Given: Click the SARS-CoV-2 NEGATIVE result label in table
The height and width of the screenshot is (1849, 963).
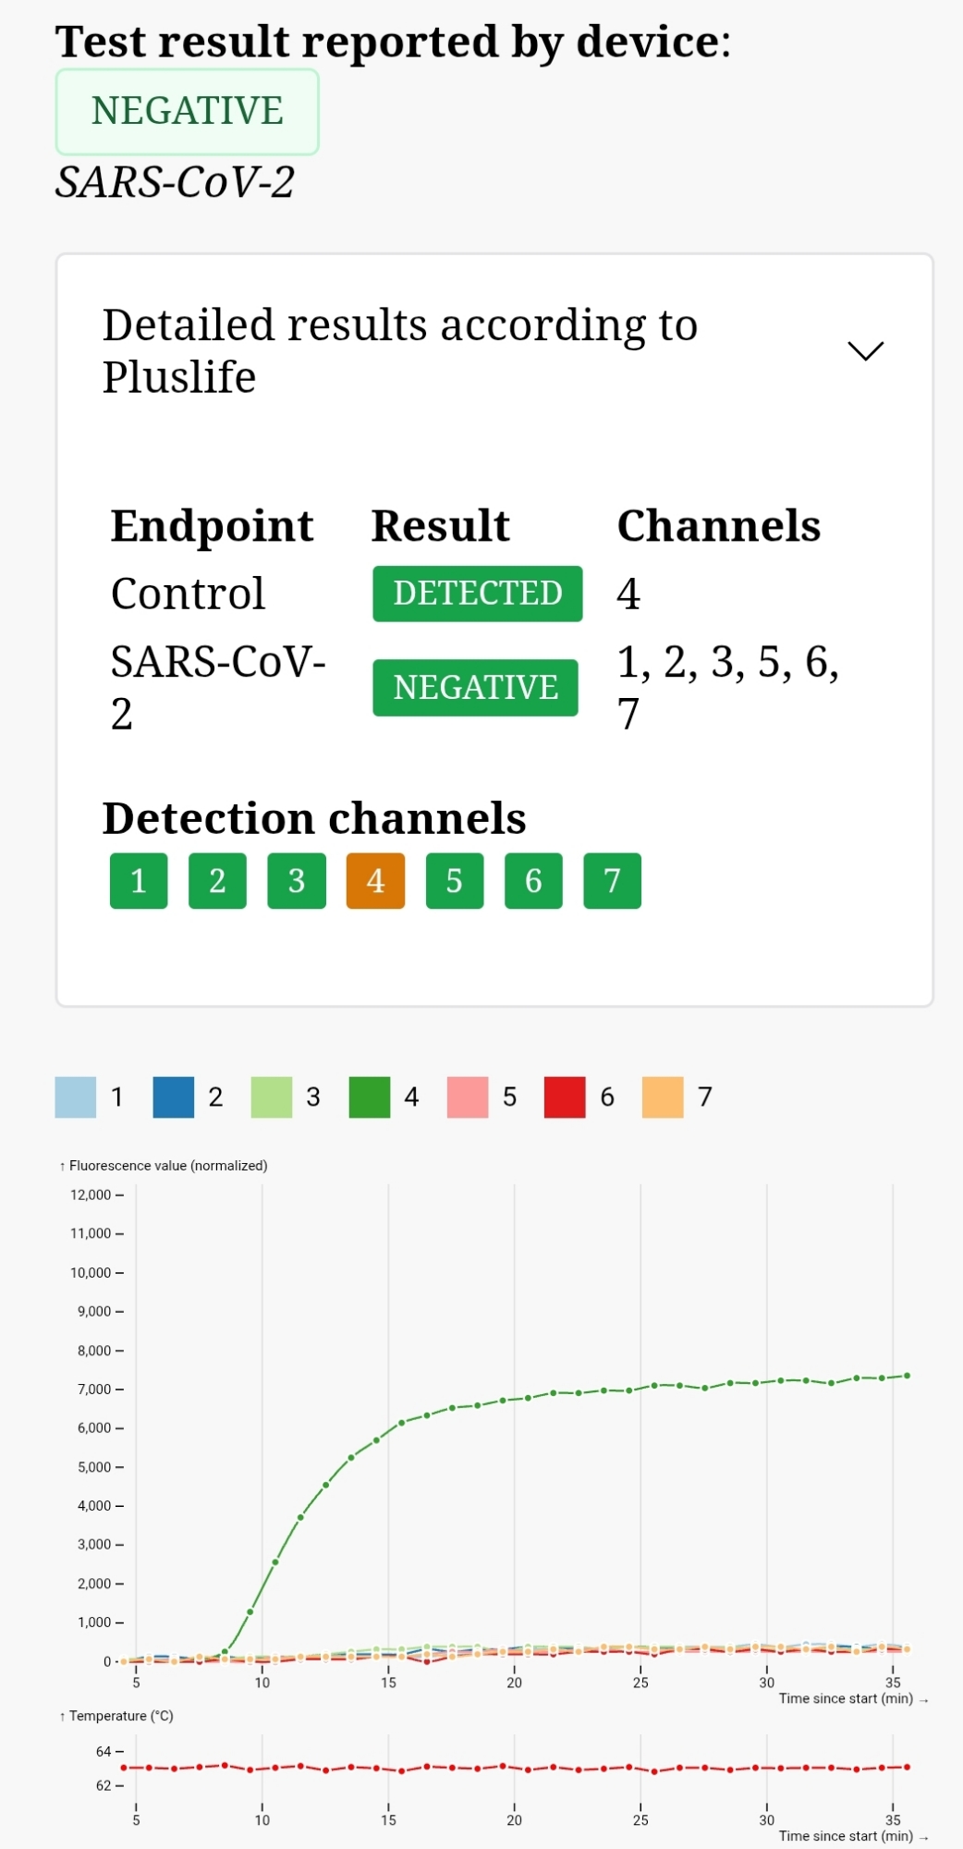Looking at the screenshot, I should click(x=476, y=688).
